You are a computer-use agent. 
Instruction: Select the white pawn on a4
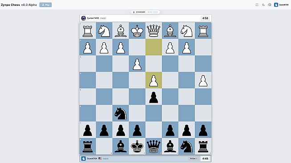pyautogui.click(x=203, y=81)
